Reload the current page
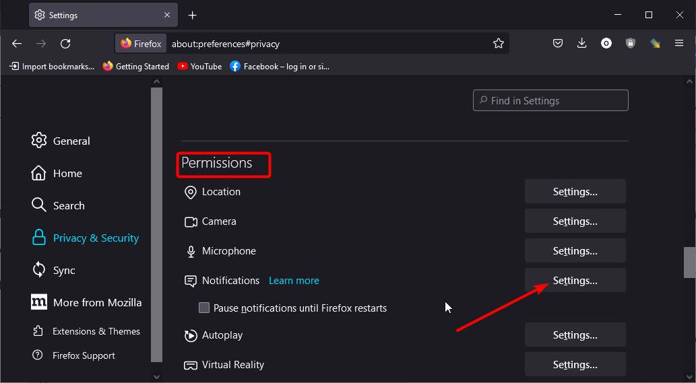 66,44
